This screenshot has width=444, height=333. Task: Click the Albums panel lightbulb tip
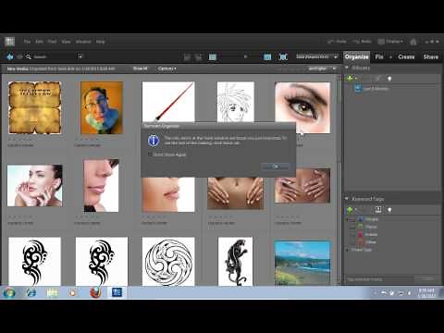pyautogui.click(x=389, y=79)
